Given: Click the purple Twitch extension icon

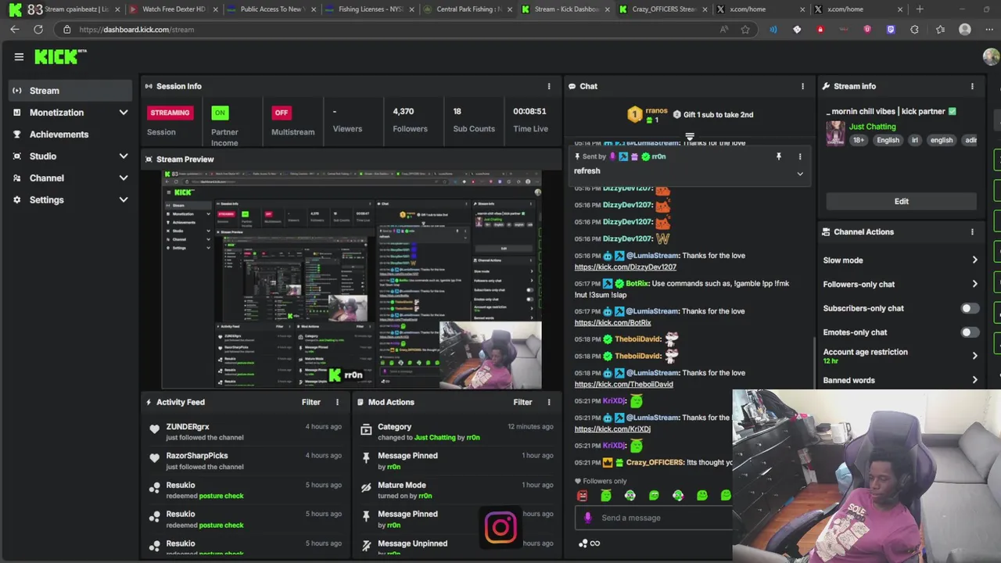Looking at the screenshot, I should [x=891, y=29].
